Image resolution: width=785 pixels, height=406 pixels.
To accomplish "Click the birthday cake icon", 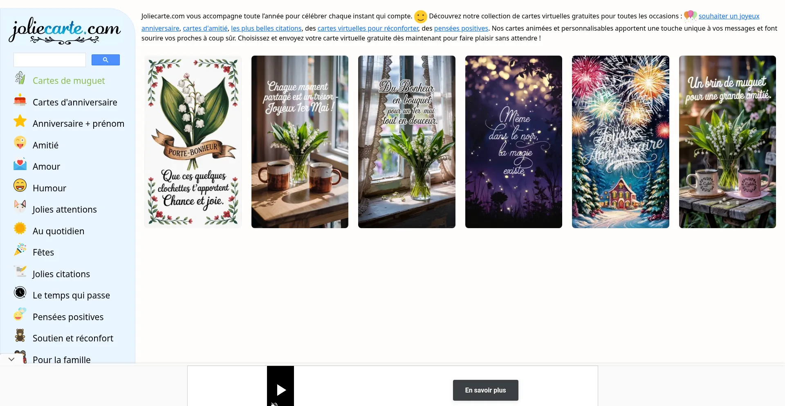I will 20,100.
